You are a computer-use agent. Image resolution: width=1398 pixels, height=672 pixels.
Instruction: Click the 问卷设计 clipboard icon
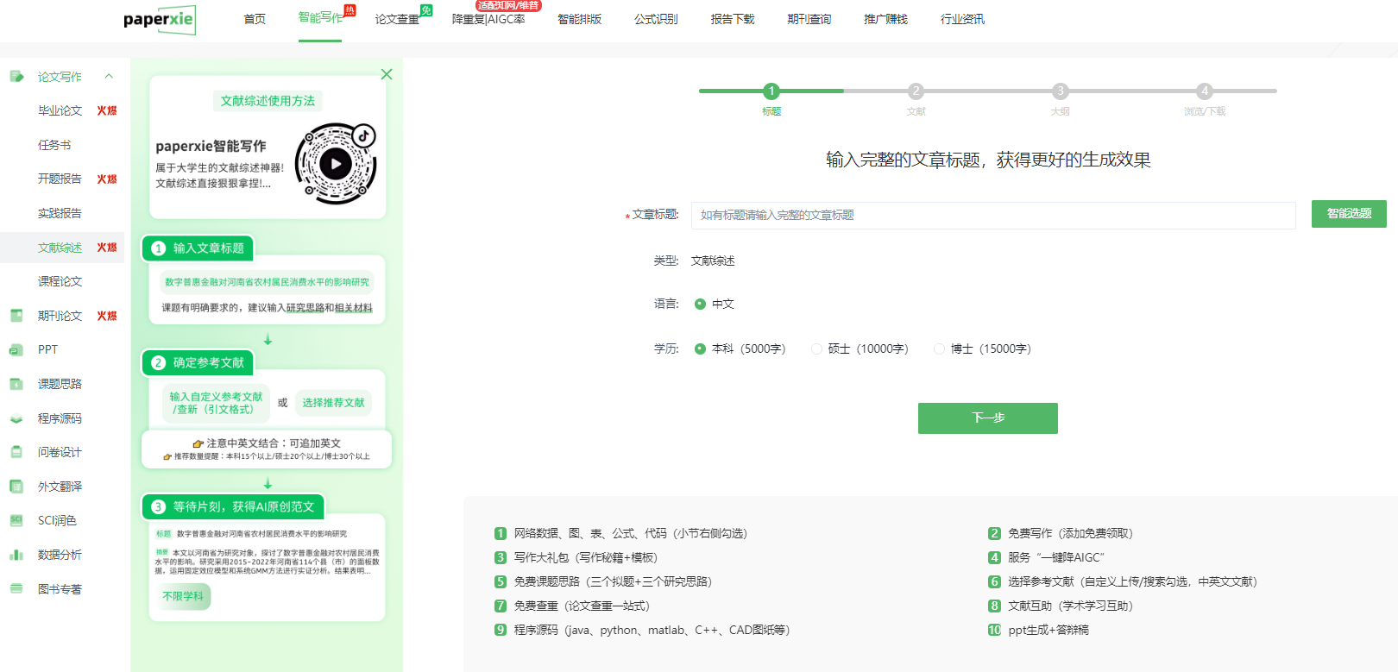click(x=16, y=452)
